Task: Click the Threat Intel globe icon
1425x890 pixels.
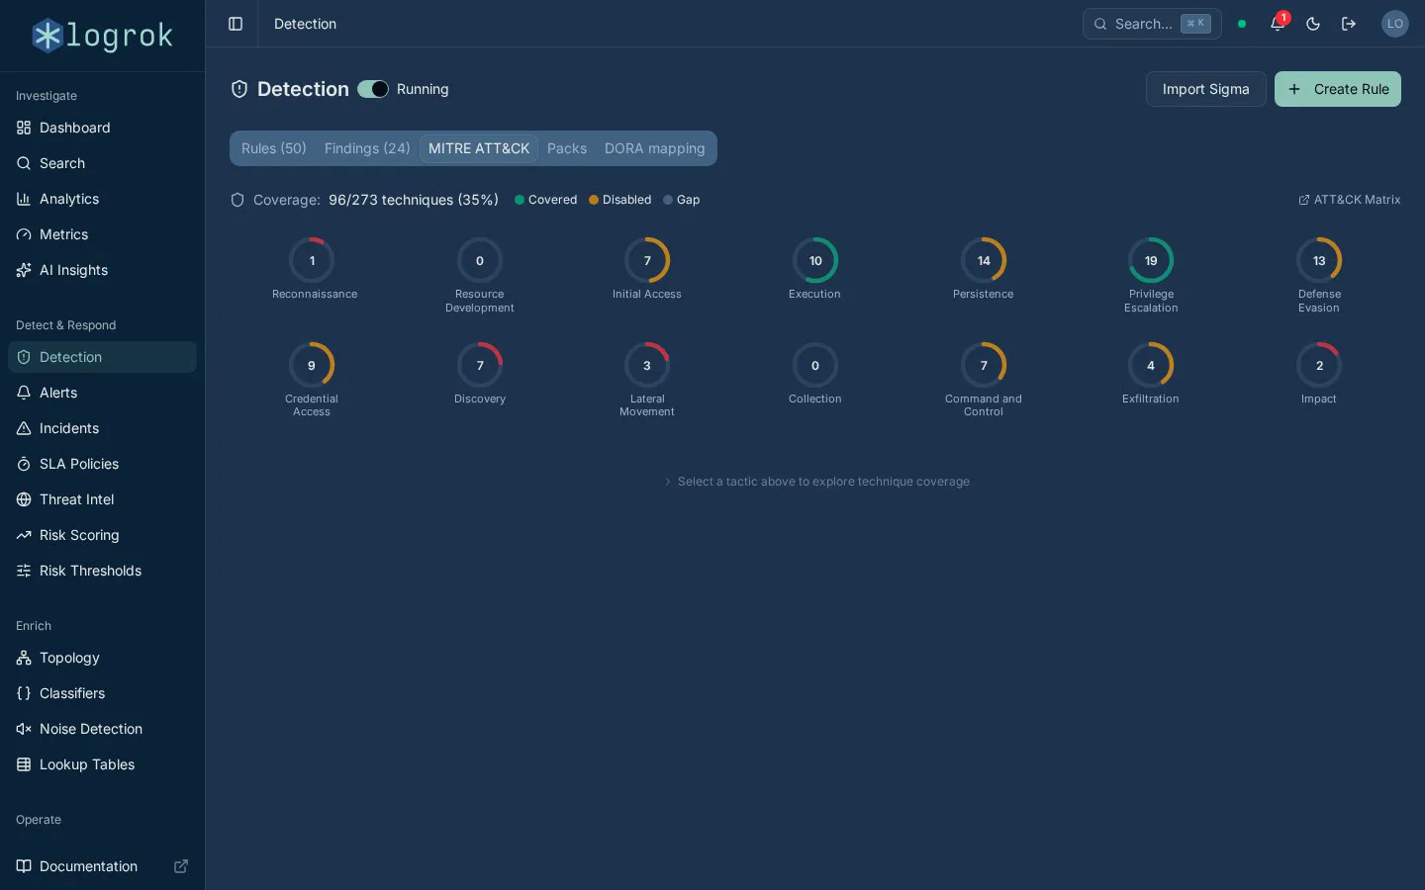Action: [24, 499]
